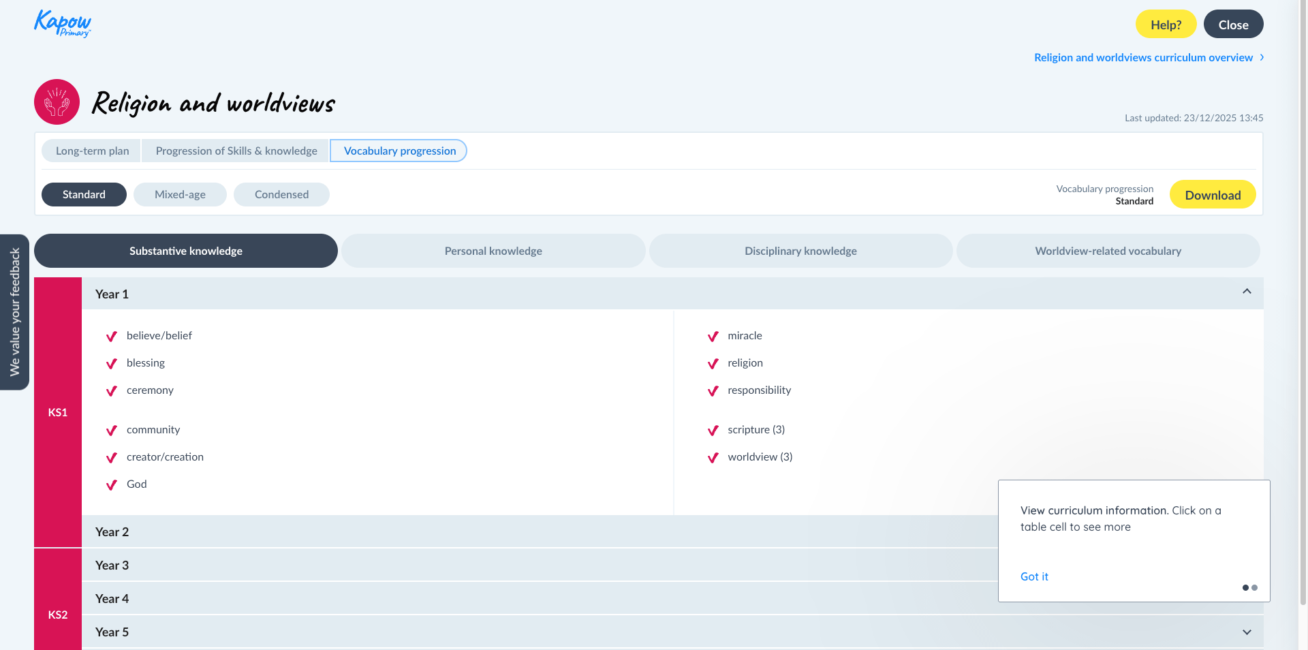Download the vocabulary progression document
Screen dimensions: 1308x650
[x=1213, y=195]
